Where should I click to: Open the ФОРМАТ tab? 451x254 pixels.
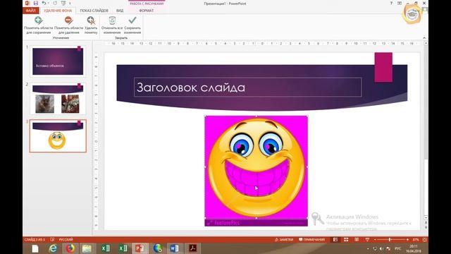tap(147, 11)
